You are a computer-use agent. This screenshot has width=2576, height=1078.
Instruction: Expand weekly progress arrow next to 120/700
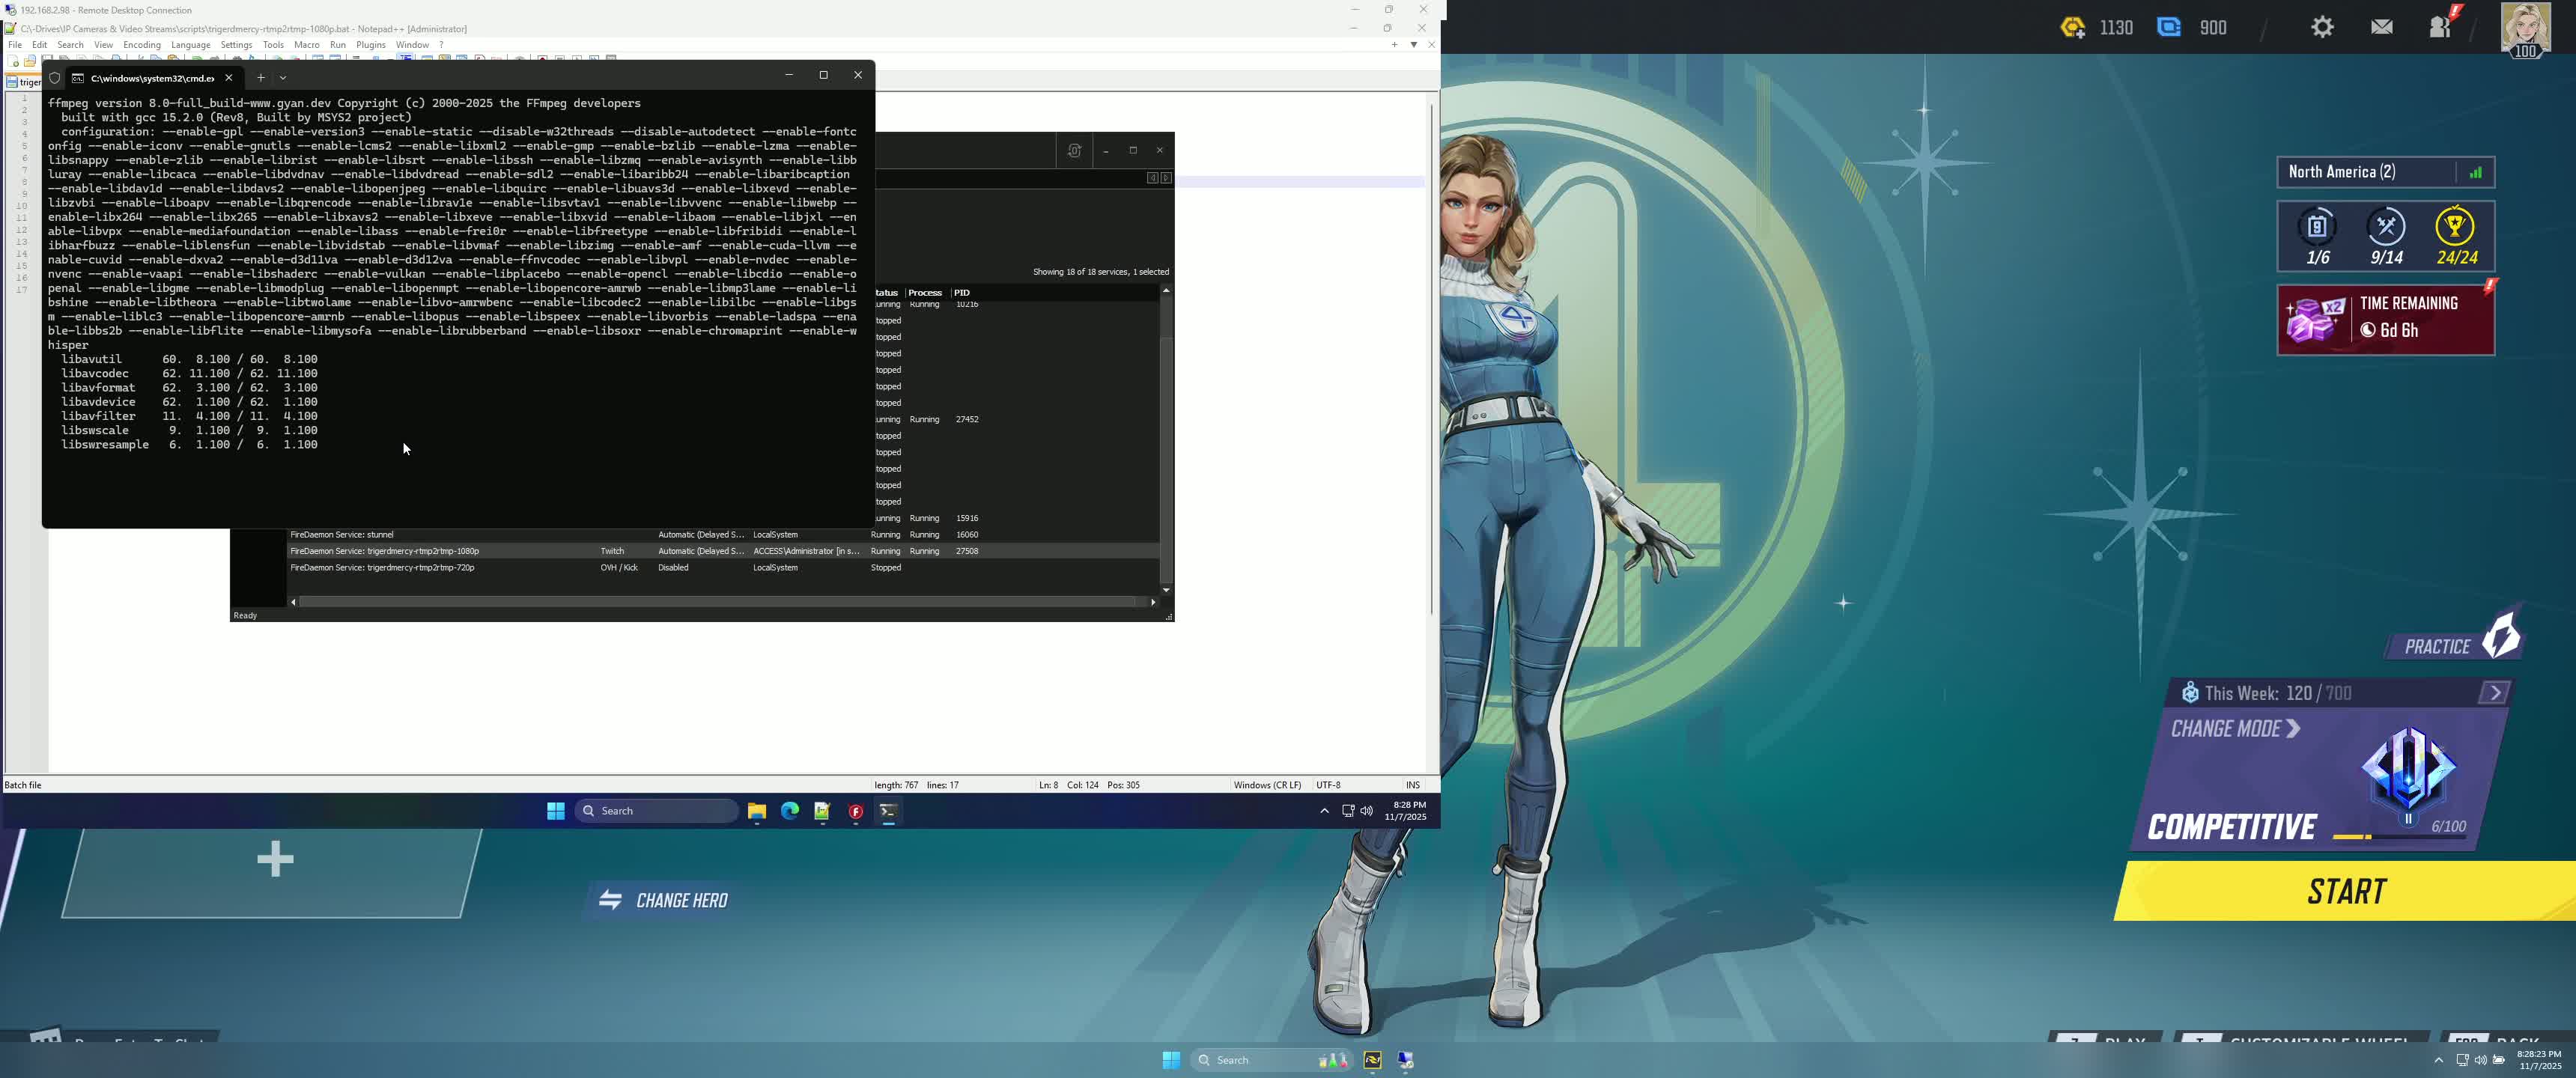point(2494,693)
